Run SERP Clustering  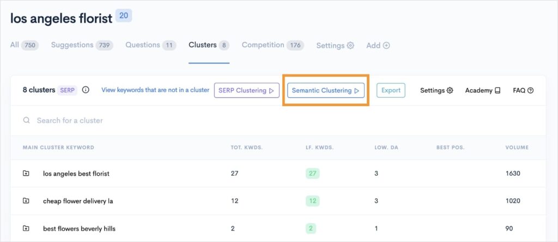tap(247, 90)
